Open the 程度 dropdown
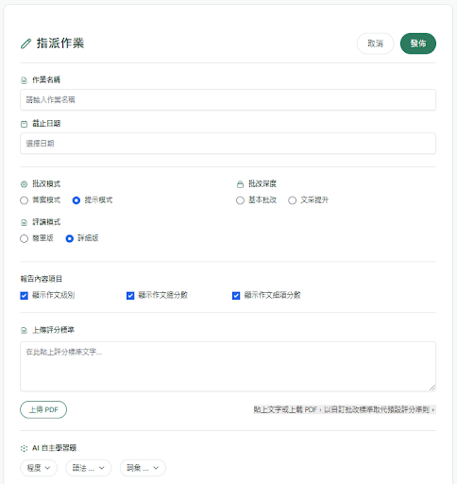Viewport: 457px width, 484px height. click(x=39, y=468)
